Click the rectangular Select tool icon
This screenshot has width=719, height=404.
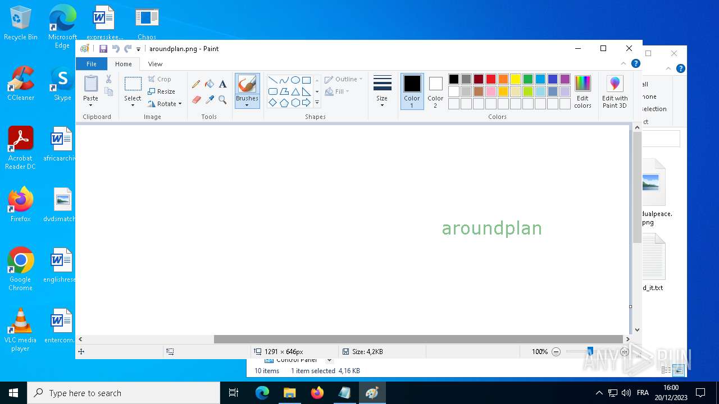133,84
